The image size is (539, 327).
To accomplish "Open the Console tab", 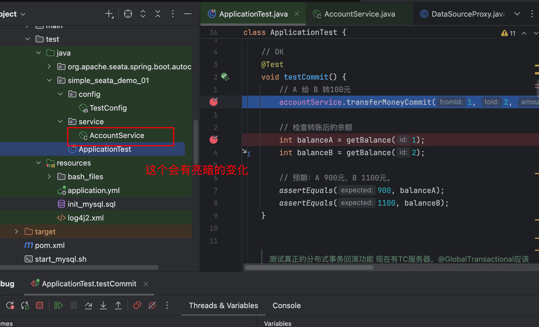I will tap(286, 306).
